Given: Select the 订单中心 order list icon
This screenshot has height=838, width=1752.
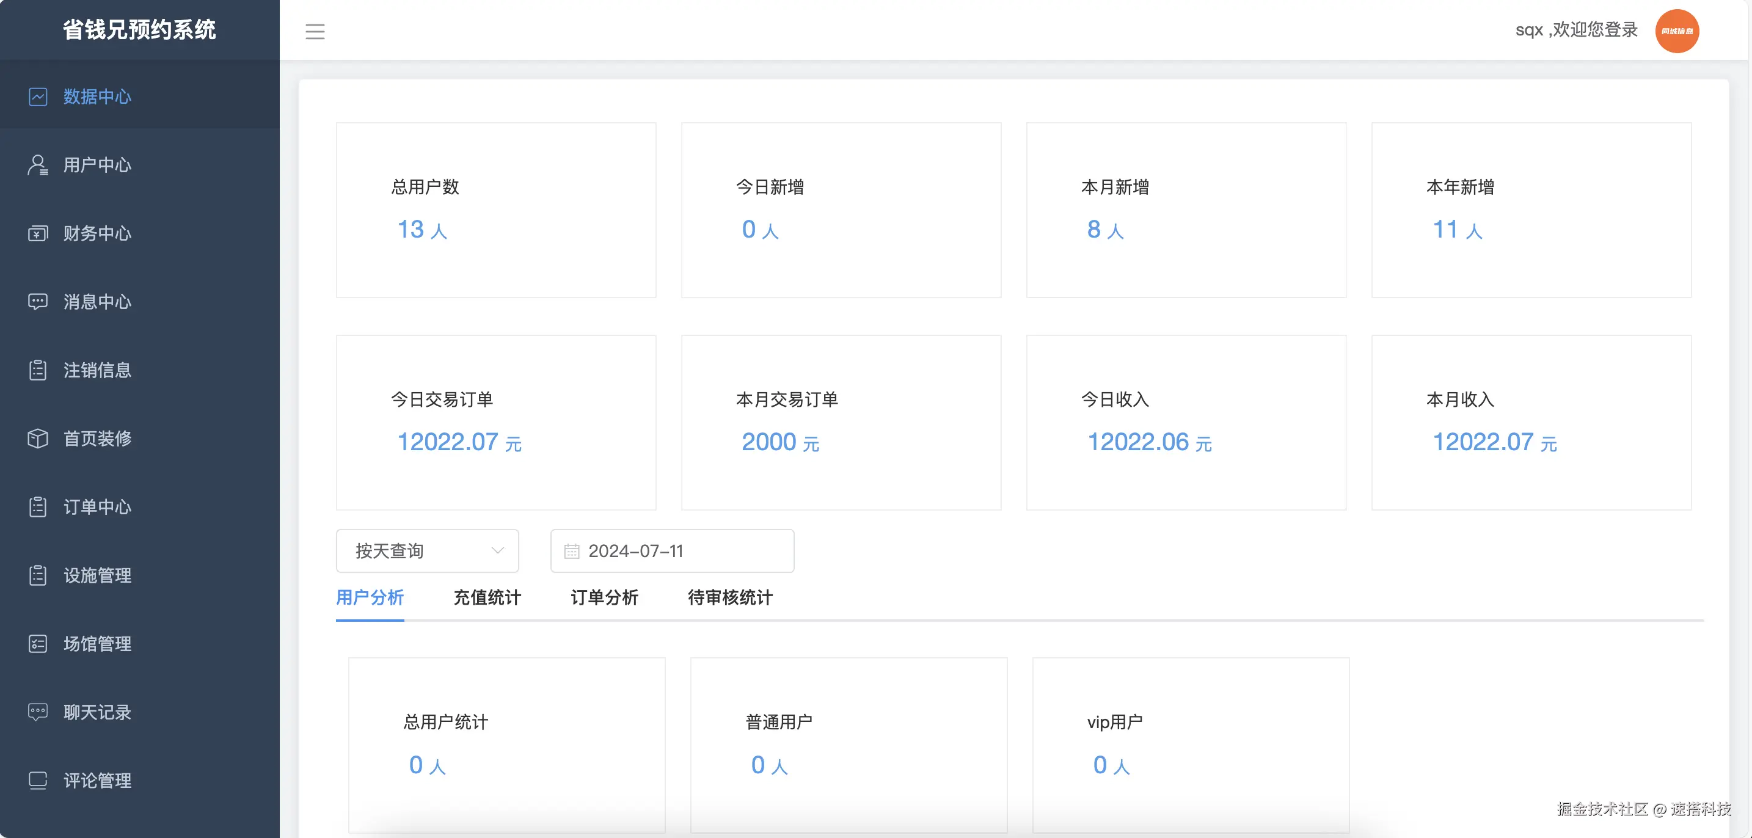Looking at the screenshot, I should [x=38, y=507].
